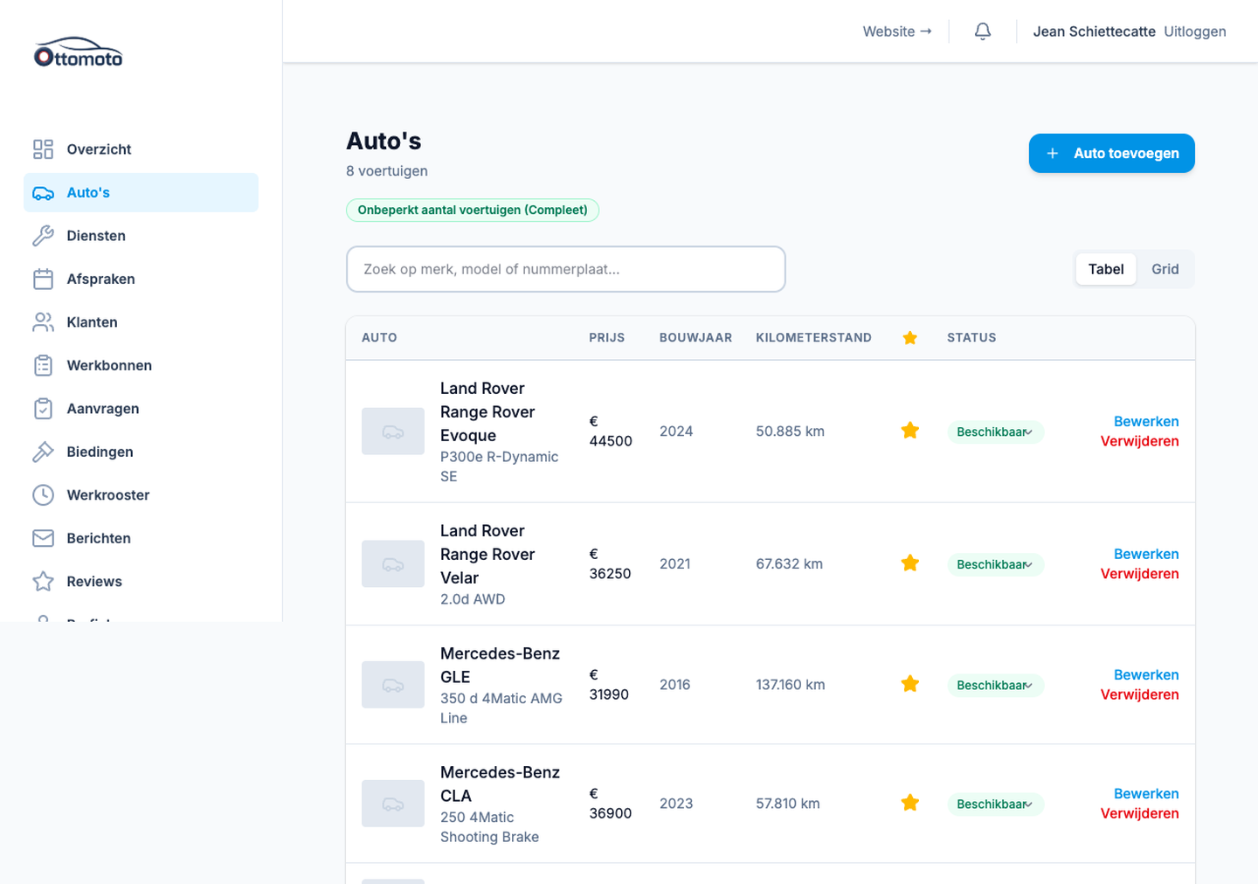Click the envelope icon for Berichten
The image size is (1258, 884).
[x=43, y=539]
